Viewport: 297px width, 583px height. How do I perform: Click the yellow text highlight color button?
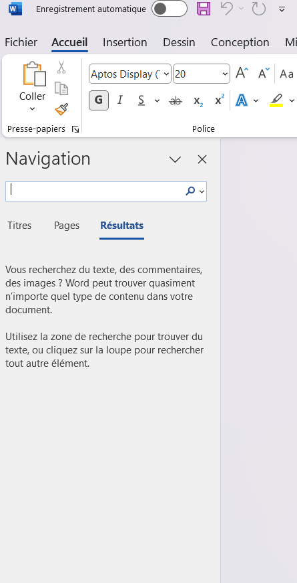click(x=276, y=100)
